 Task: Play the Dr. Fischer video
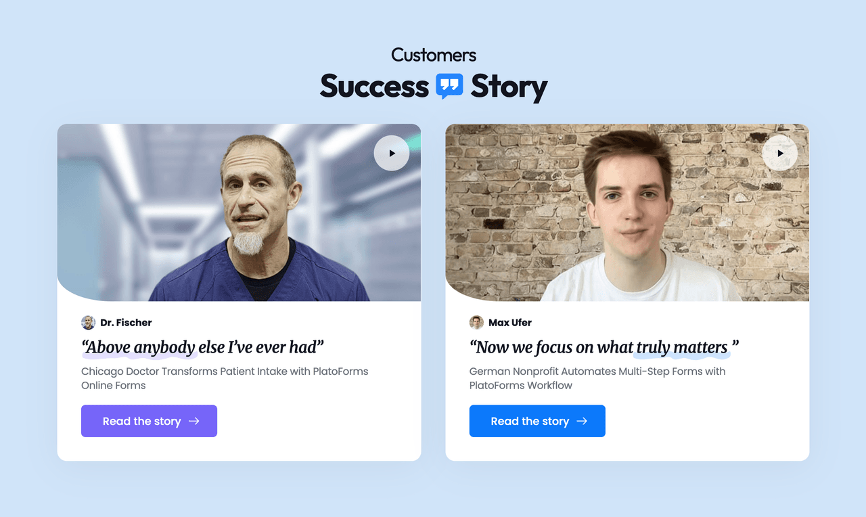(x=392, y=153)
